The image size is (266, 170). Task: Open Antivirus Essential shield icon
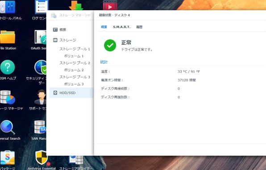41,158
